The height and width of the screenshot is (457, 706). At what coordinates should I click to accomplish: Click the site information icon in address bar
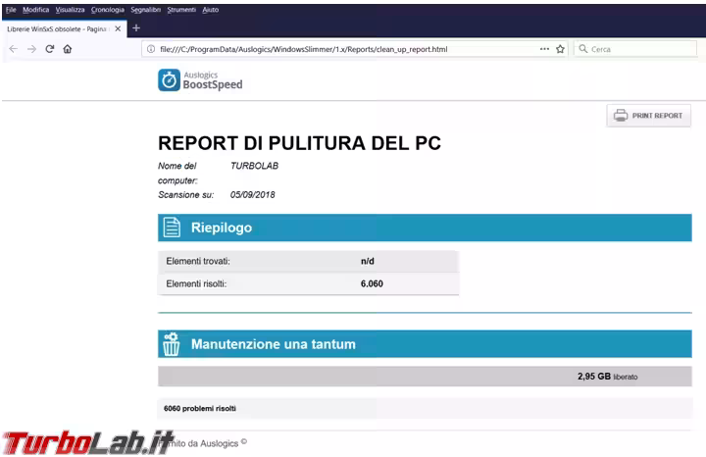point(151,48)
